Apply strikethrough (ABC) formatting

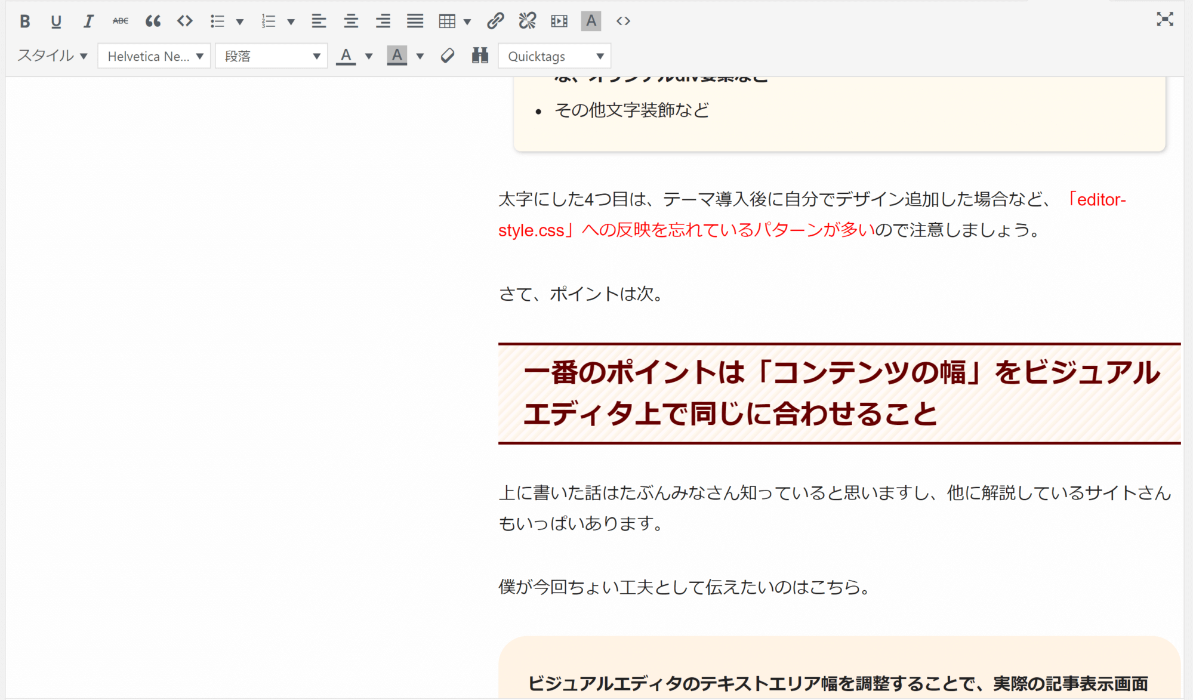pyautogui.click(x=121, y=21)
